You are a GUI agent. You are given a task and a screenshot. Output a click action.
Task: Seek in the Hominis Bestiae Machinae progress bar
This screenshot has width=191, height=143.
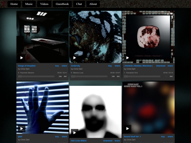142,77
